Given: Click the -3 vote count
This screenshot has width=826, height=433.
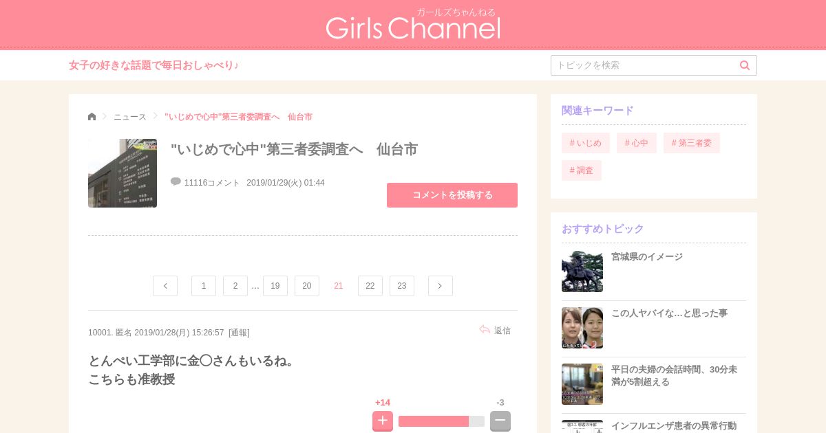Looking at the screenshot, I should pyautogui.click(x=500, y=403).
